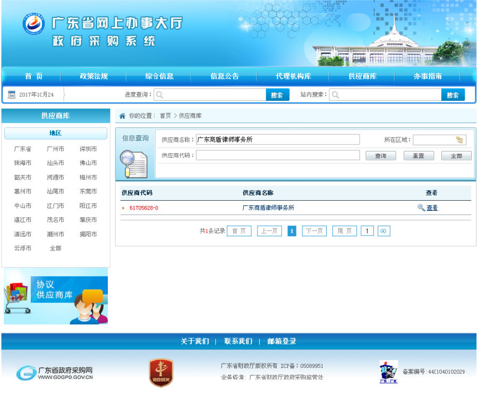The height and width of the screenshot is (395, 478).
Task: Click the page number input box
Action: click(x=367, y=231)
